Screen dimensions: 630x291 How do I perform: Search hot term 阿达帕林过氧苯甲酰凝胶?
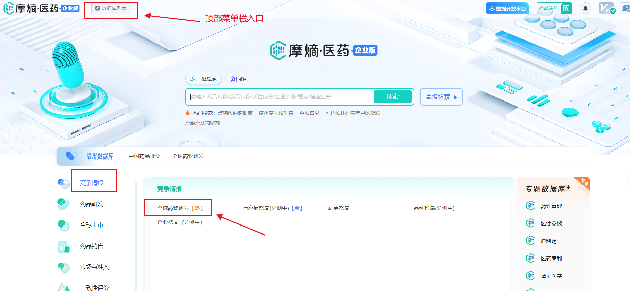click(353, 113)
